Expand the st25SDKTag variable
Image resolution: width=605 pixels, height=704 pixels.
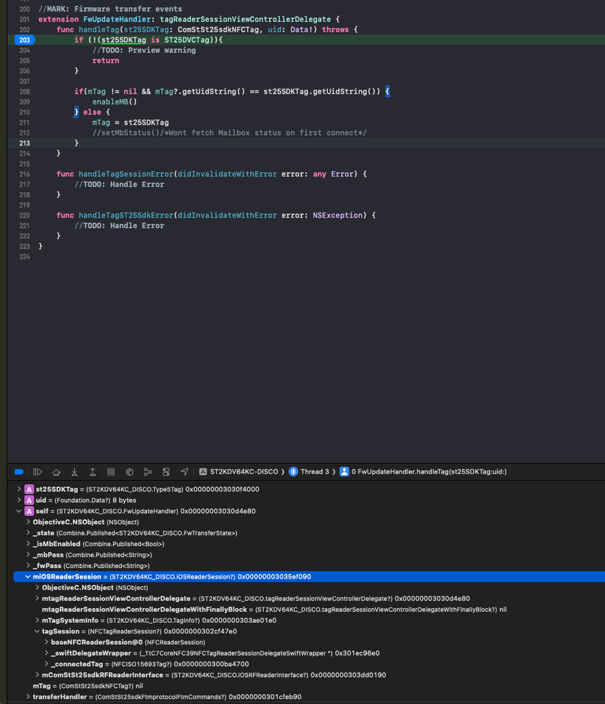[x=19, y=489]
